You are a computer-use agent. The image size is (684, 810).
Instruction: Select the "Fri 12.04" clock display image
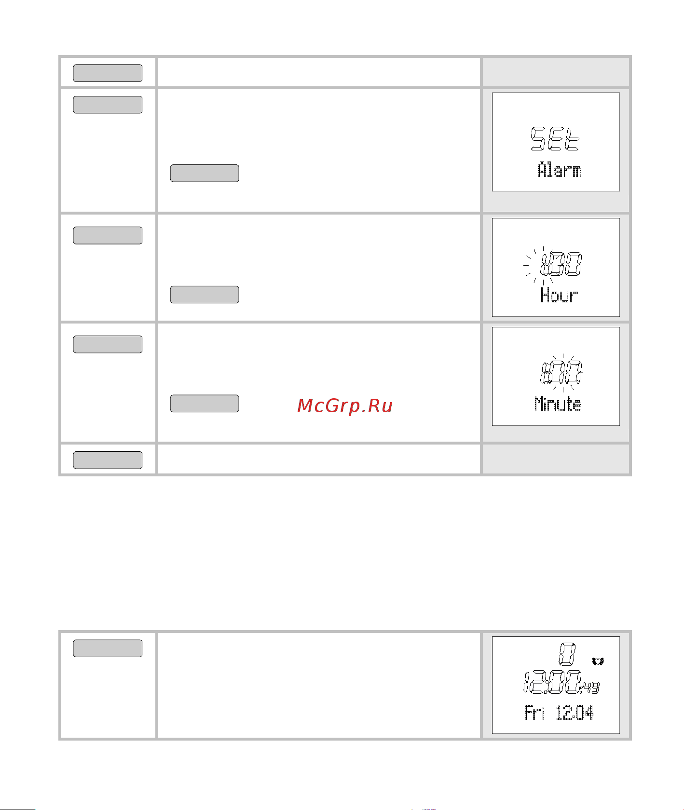[556, 685]
